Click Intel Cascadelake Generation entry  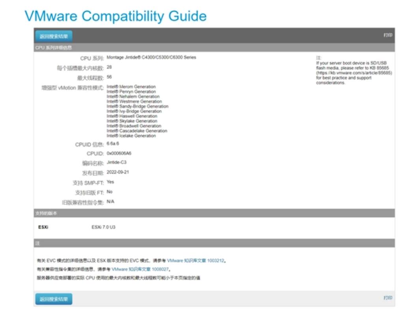(137, 131)
